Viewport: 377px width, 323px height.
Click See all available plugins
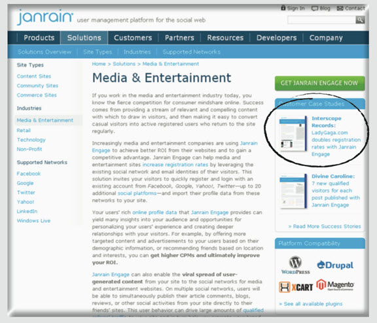tap(311, 304)
